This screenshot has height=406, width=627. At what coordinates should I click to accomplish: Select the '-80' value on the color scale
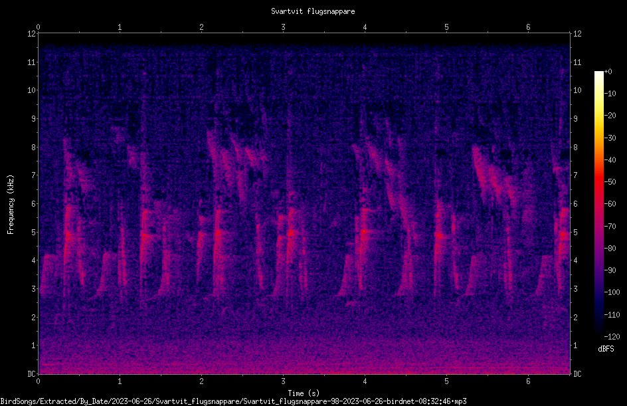point(610,249)
